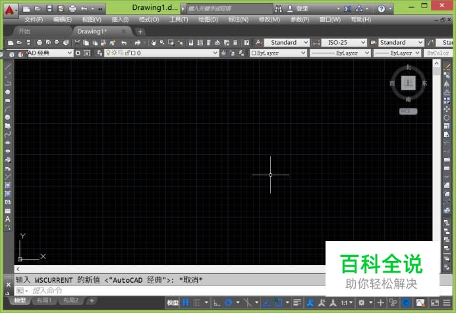Open the 文件(F) menu
This screenshot has height=313, width=456.
tap(34, 20)
